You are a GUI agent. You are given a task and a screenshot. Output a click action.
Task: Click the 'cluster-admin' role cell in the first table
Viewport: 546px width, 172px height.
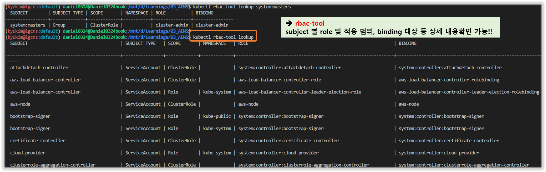click(x=172, y=25)
